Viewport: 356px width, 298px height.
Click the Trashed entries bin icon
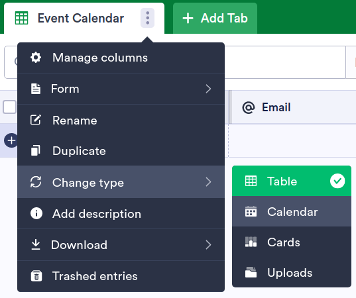[36, 275]
